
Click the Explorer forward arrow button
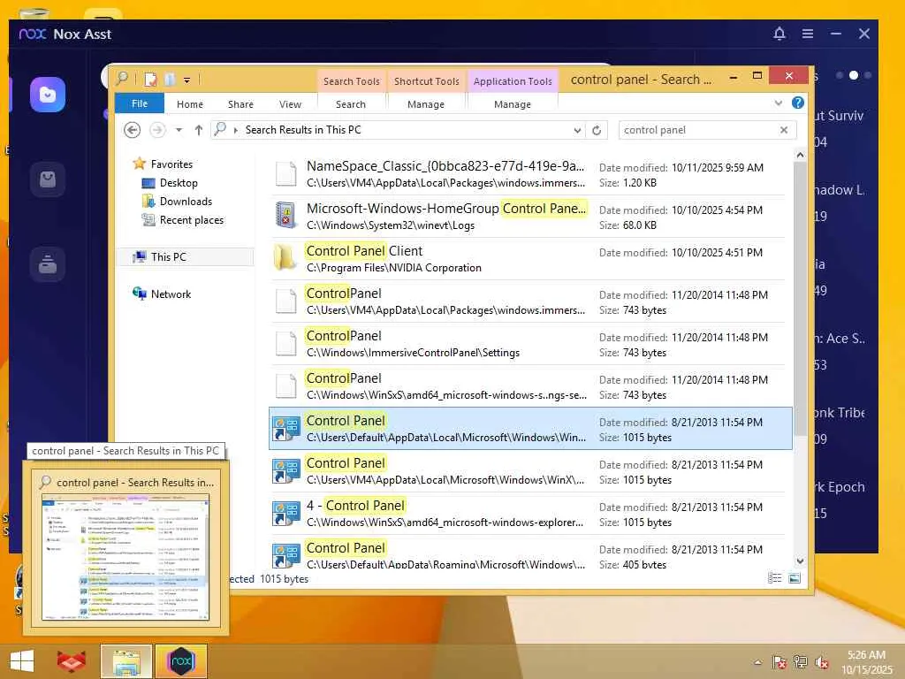click(157, 130)
